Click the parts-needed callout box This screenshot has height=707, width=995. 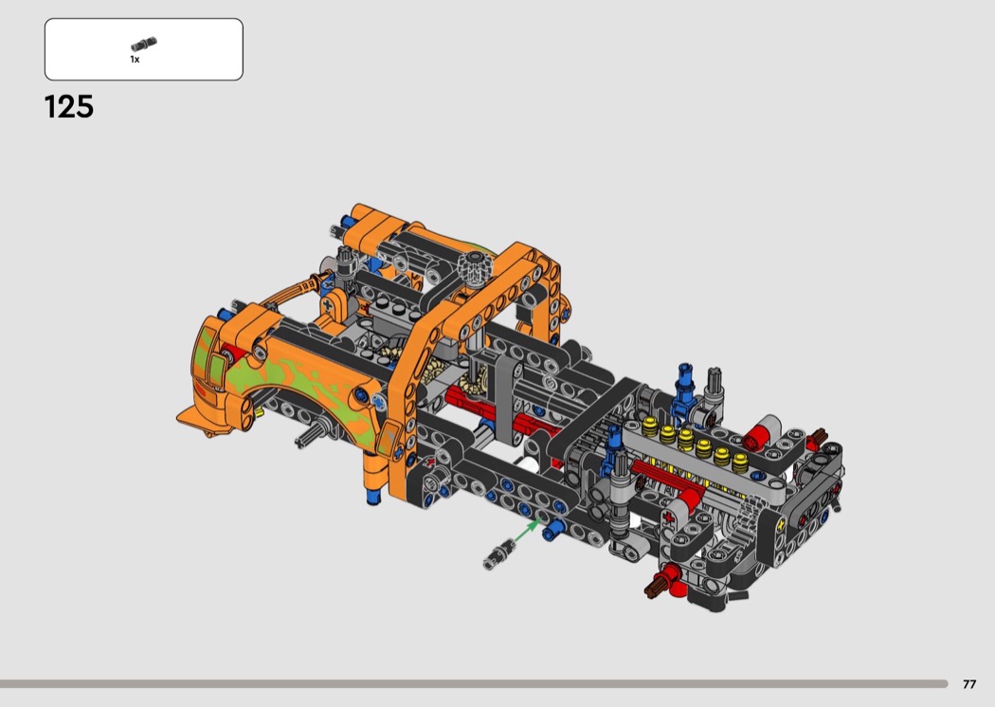144,49
